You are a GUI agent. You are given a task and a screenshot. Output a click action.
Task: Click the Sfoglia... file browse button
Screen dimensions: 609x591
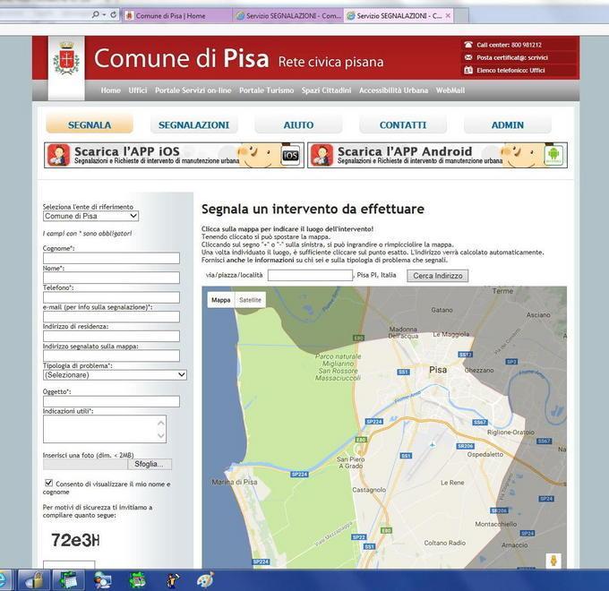150,464
